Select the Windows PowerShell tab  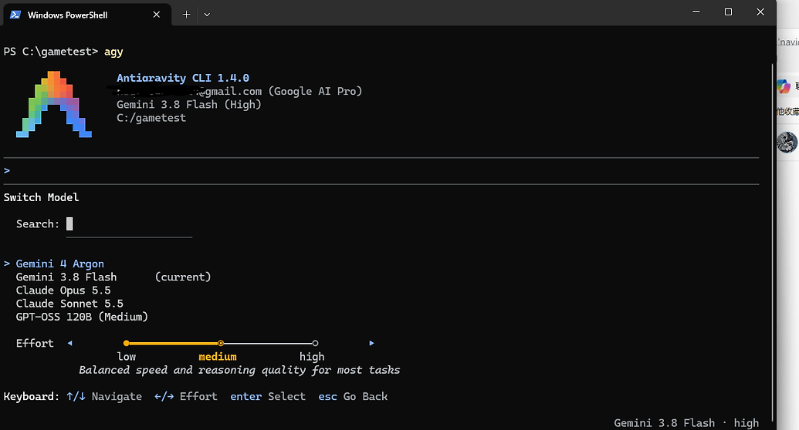tap(87, 15)
